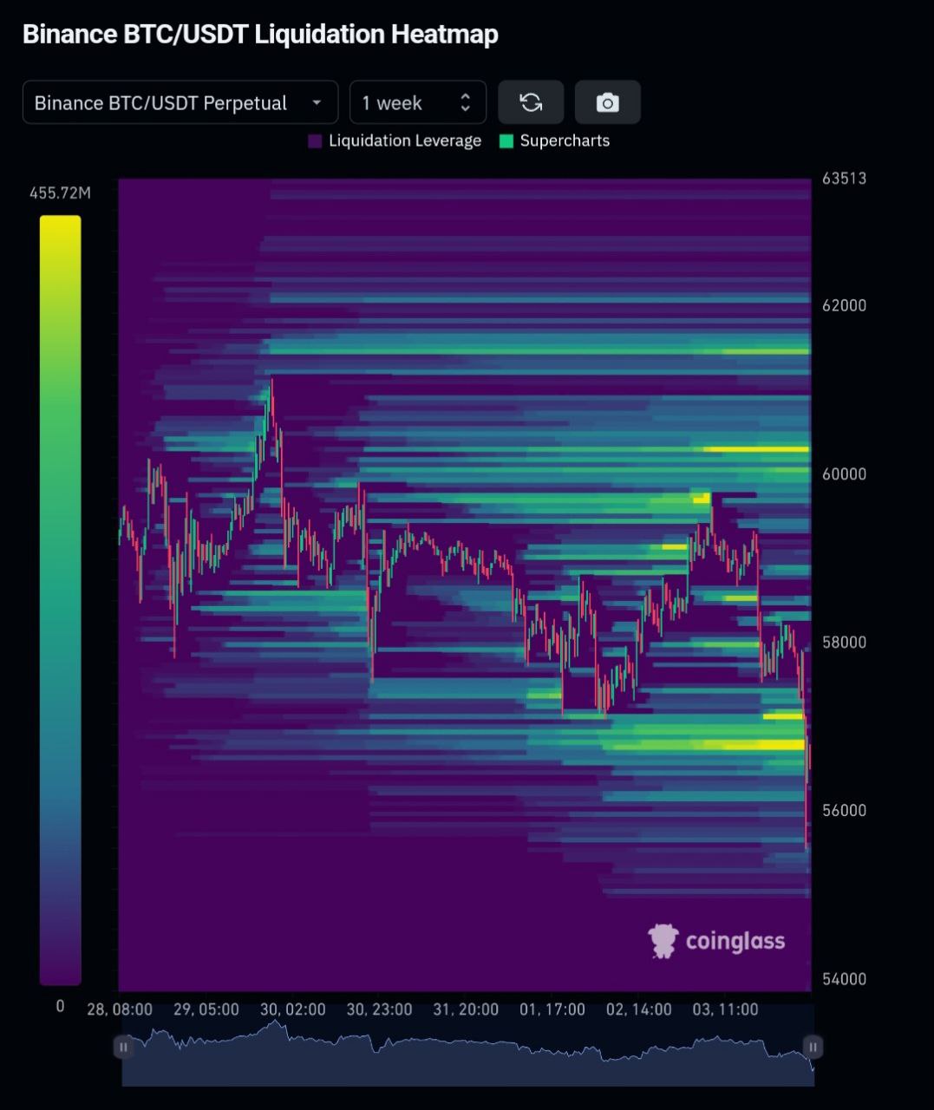
Task: Click the 455.72M scale maximum label
Action: [x=60, y=193]
